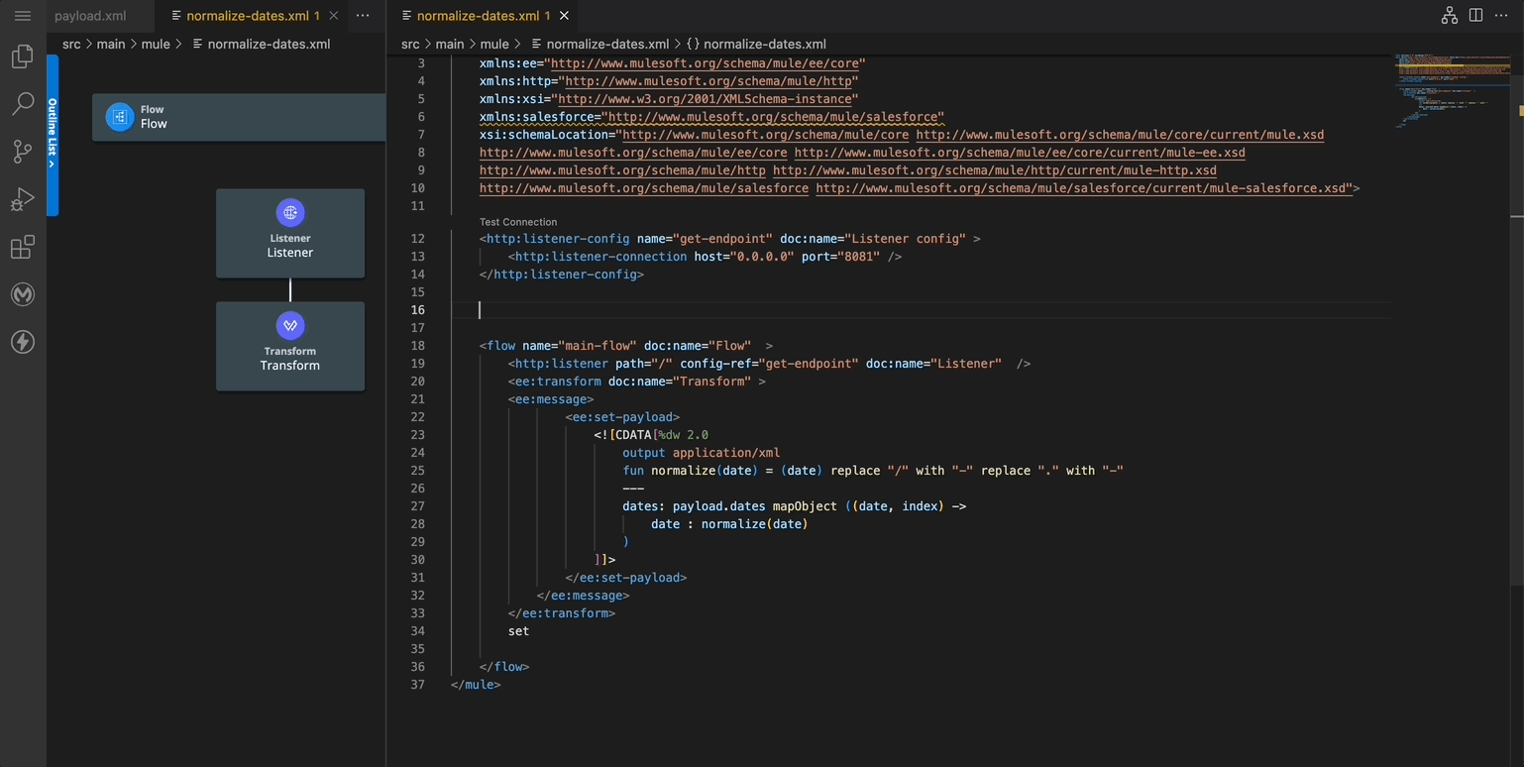Screen dimensions: 1524x767
Task: Open the Run and Debug view
Action: click(x=22, y=199)
